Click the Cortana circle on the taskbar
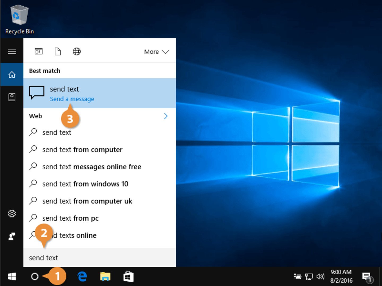Image resolution: width=382 pixels, height=286 pixels. point(35,276)
